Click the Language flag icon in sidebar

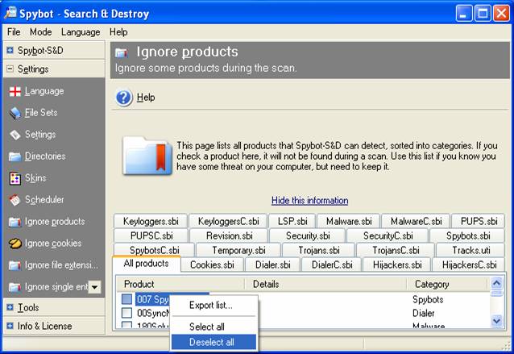pyautogui.click(x=15, y=91)
